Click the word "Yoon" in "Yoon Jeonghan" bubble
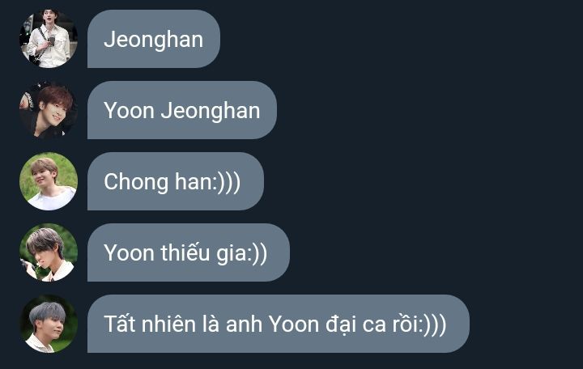The width and height of the screenshot is (583, 369). pyautogui.click(x=129, y=111)
